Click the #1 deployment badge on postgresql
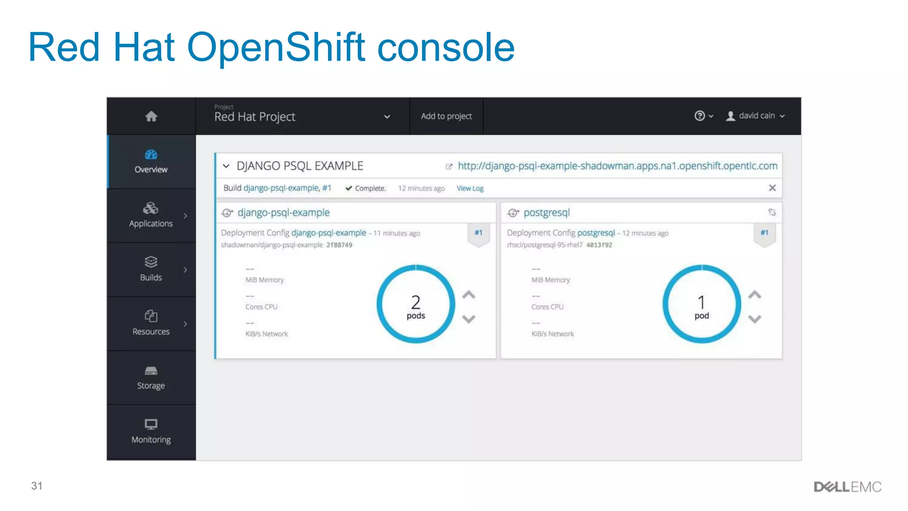The height and width of the screenshot is (511, 908). point(764,234)
